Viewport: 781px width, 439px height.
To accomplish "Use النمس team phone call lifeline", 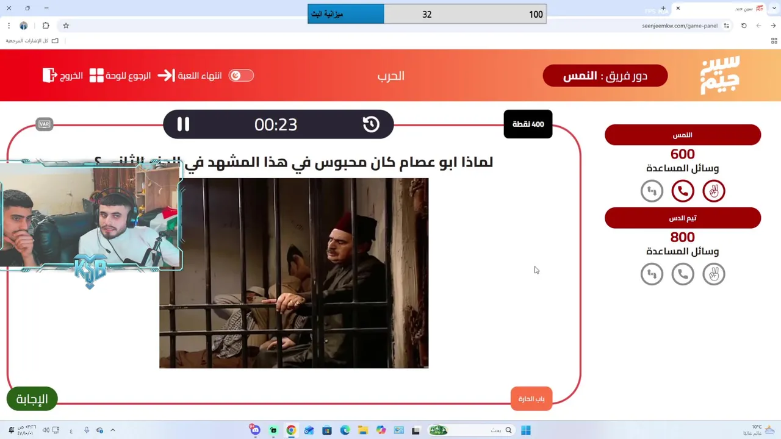I will 683,191.
